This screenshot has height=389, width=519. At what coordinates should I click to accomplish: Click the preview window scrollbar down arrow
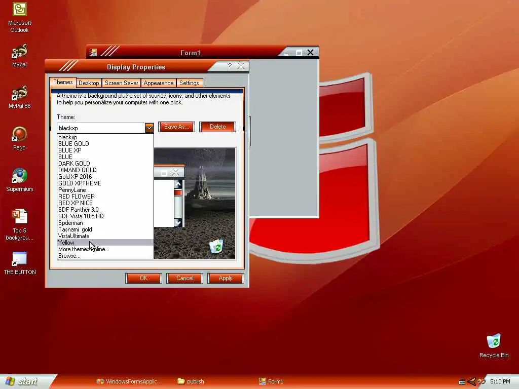click(x=178, y=223)
